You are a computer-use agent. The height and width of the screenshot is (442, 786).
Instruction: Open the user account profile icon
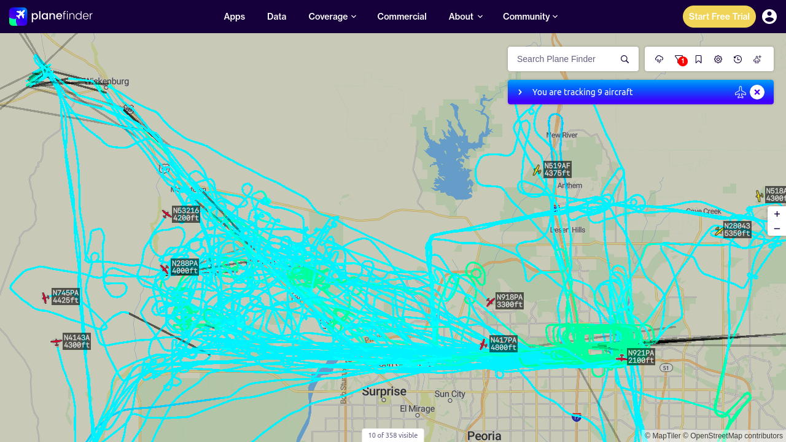coord(769,17)
